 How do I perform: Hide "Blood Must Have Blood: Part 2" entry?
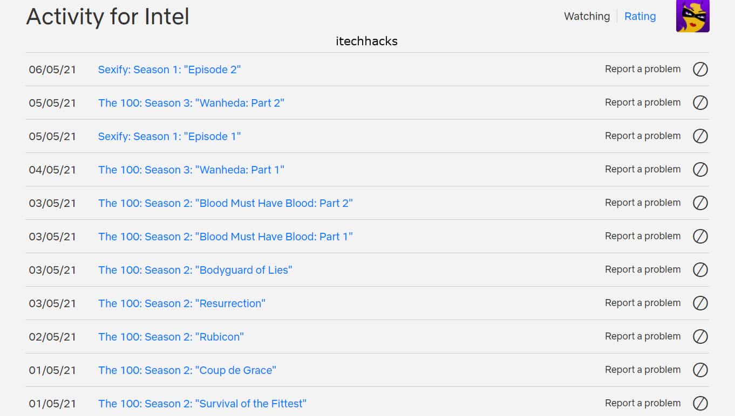700,203
